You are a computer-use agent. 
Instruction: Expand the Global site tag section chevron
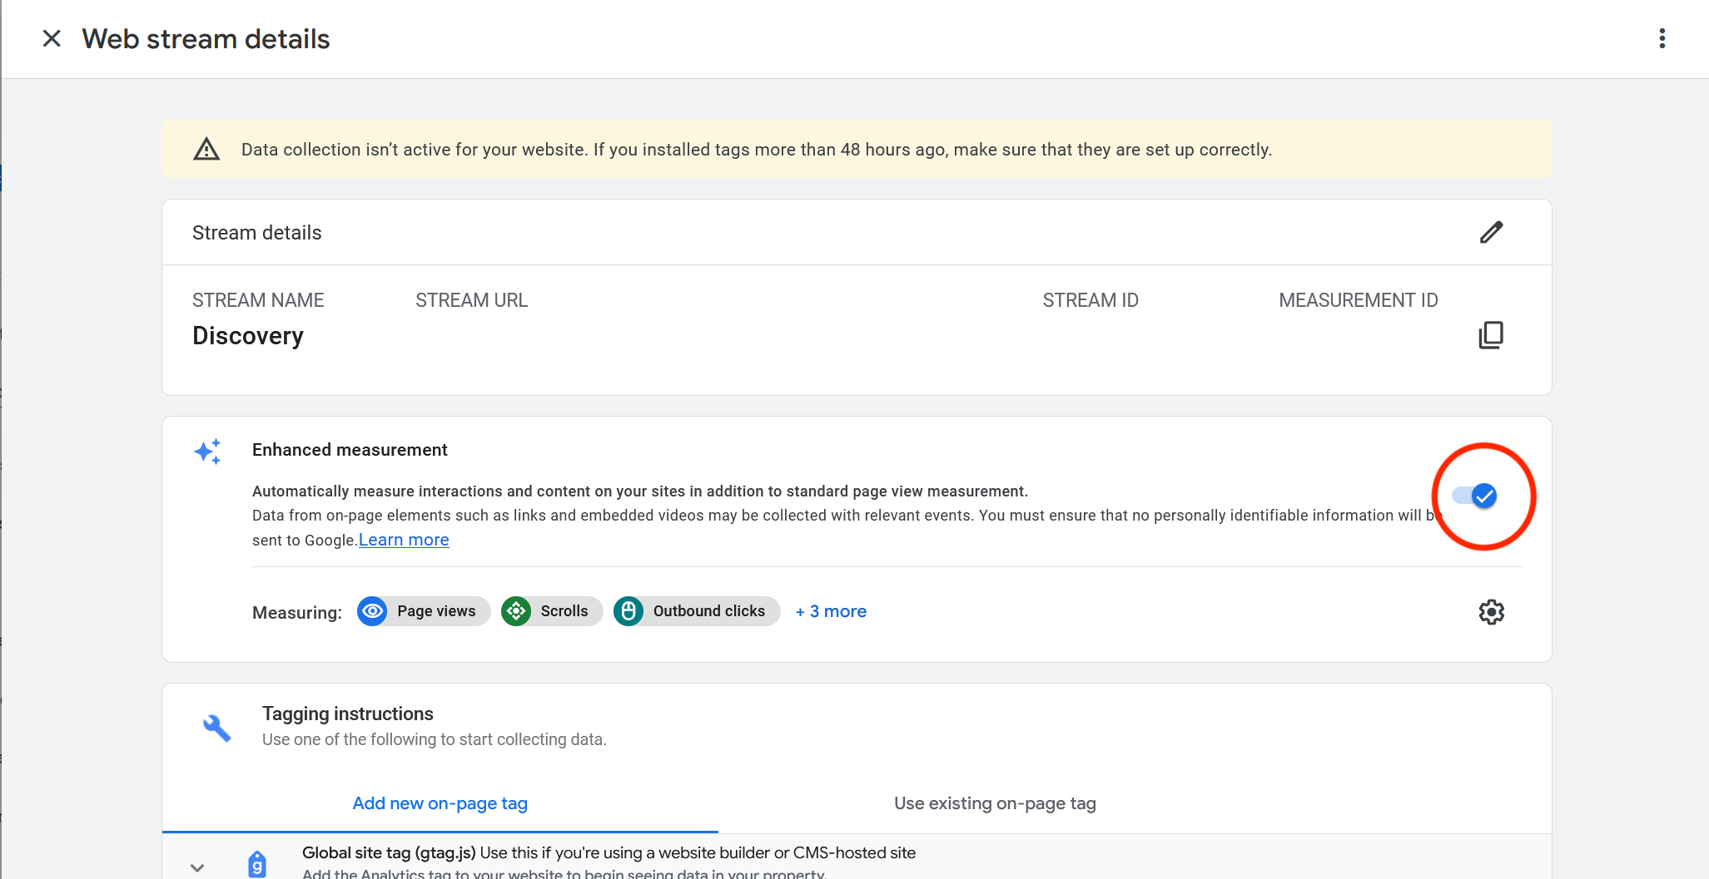[x=197, y=867]
